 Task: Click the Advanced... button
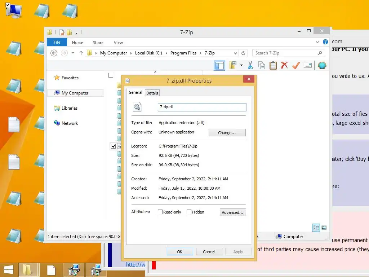point(232,212)
